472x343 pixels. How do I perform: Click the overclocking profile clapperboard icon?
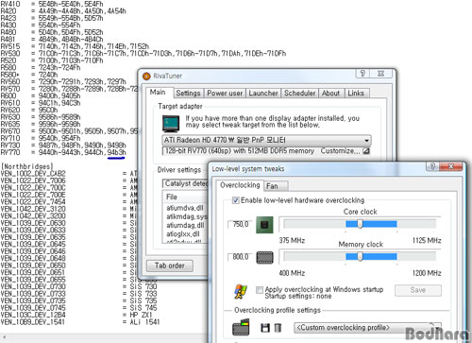coord(241,327)
